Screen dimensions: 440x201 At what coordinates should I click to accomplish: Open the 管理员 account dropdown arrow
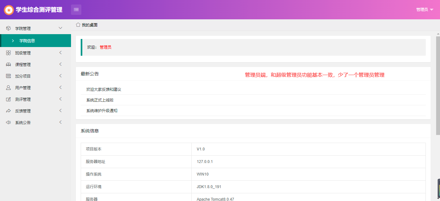[x=432, y=10]
